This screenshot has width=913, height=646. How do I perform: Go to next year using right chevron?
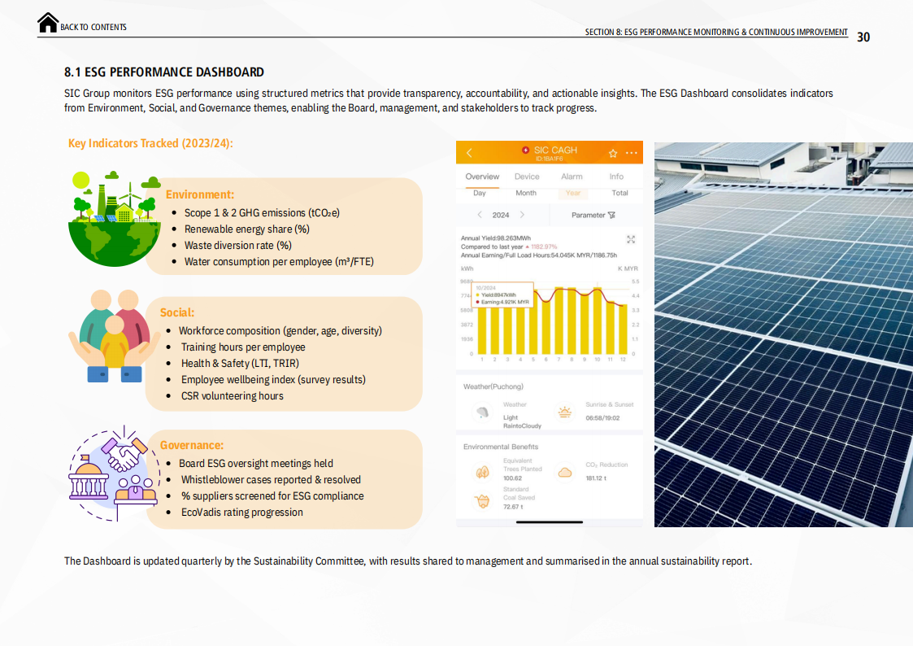(522, 215)
